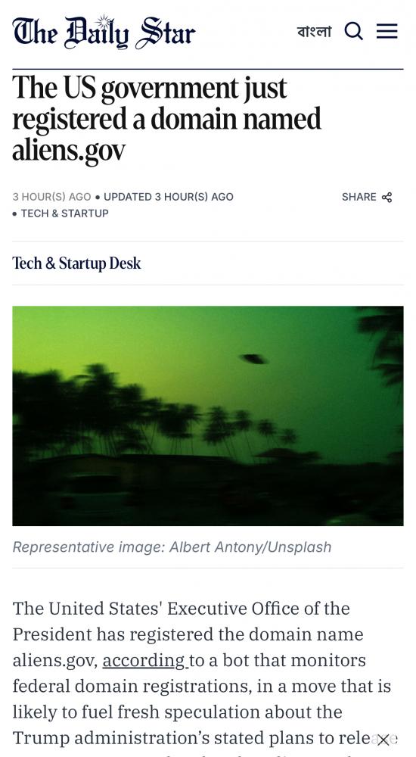Image resolution: width=416 pixels, height=757 pixels.
Task: Open the TECH & STARTUP category
Action: tap(64, 213)
